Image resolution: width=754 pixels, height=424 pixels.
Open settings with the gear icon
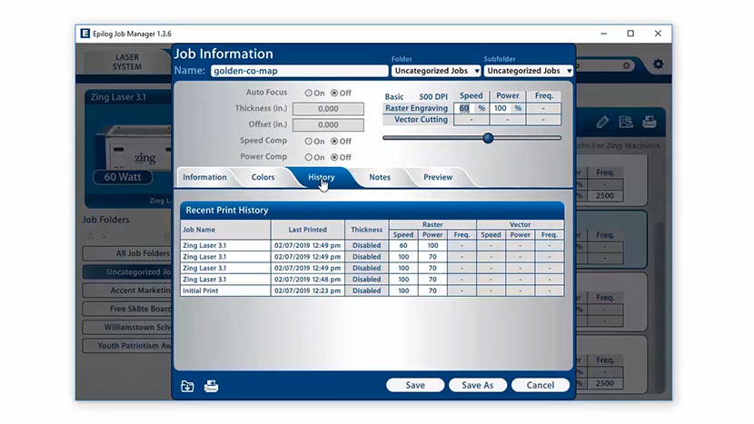[x=658, y=64]
